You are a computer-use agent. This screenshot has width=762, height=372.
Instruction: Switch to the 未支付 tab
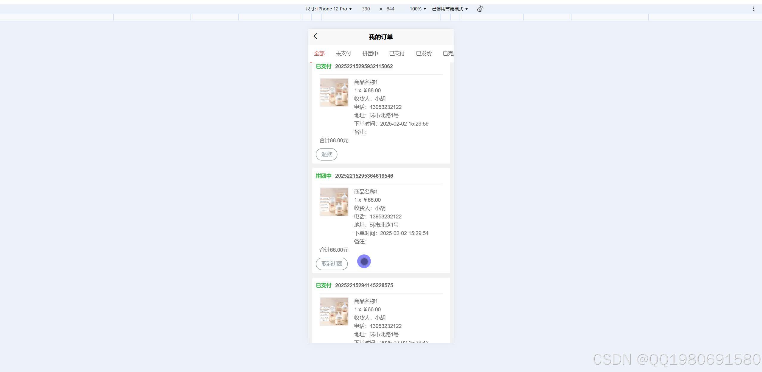[343, 53]
